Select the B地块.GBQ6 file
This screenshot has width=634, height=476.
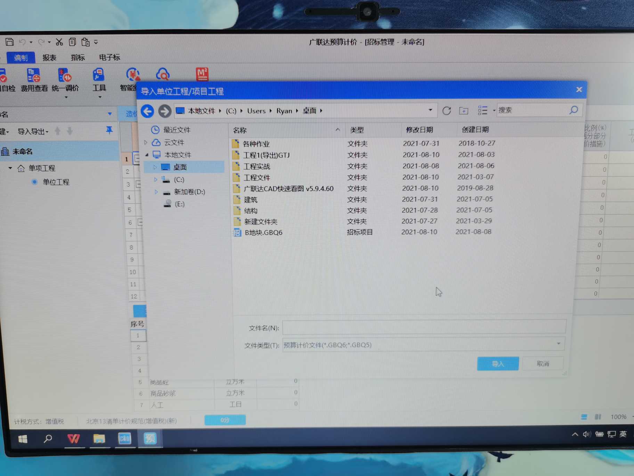(263, 232)
